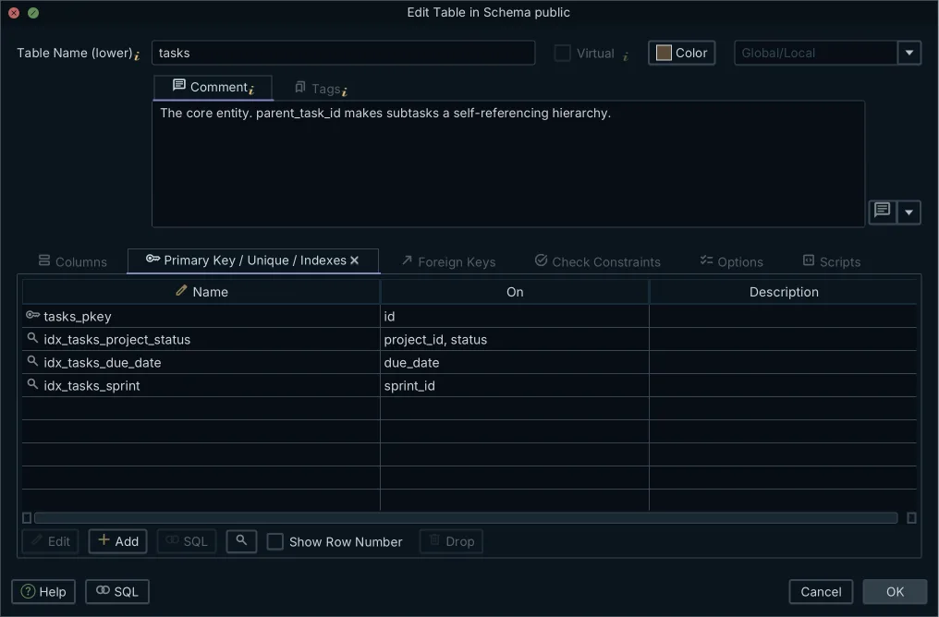The image size is (939, 617).
Task: Click the bottom SQL button next to Help
Action: point(117,591)
